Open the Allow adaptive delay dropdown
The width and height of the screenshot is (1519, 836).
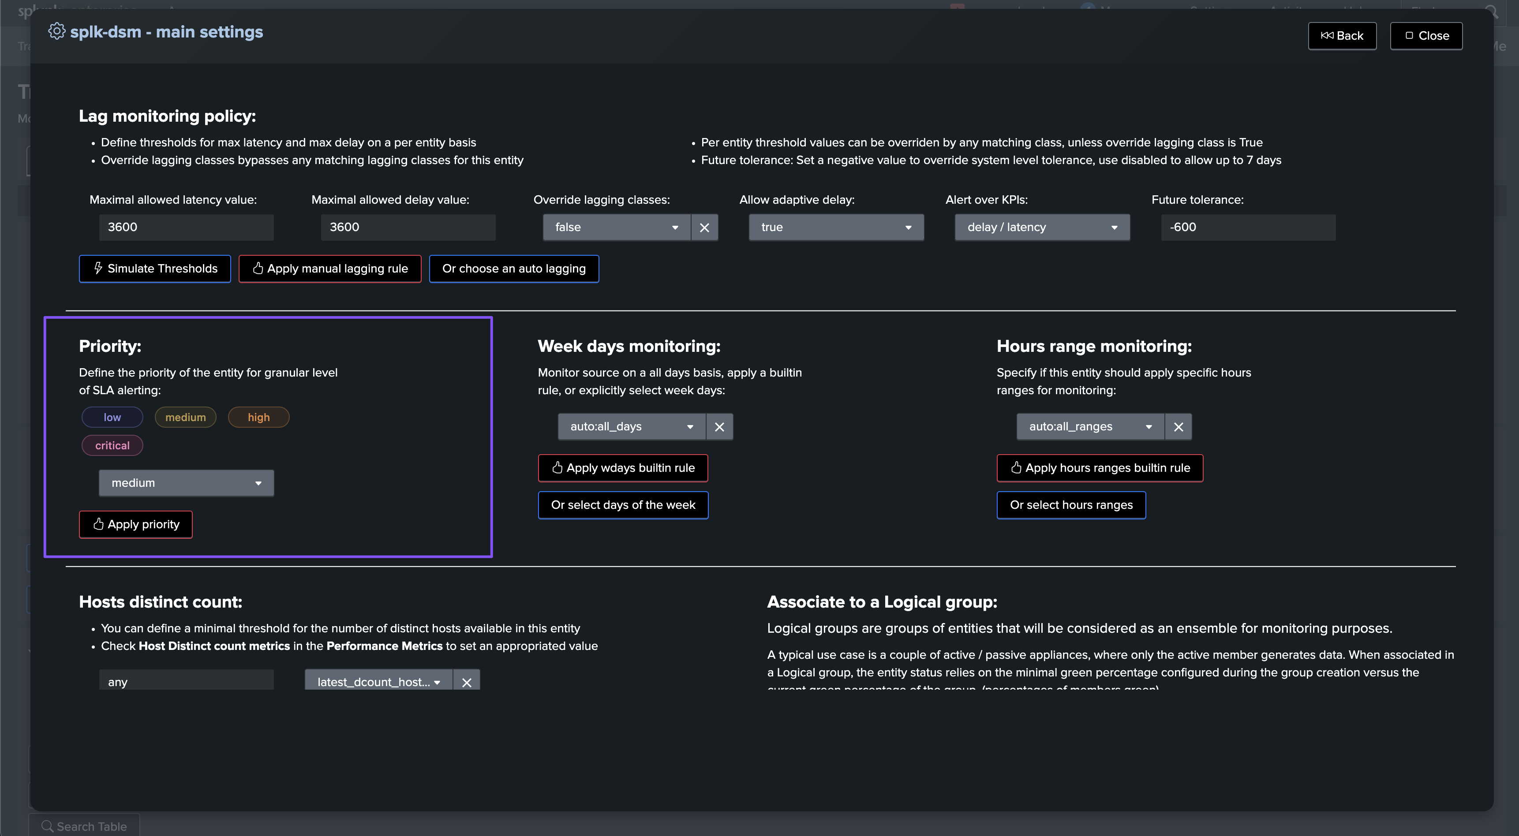tap(836, 228)
